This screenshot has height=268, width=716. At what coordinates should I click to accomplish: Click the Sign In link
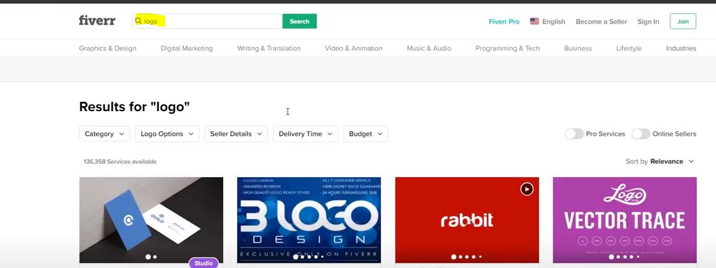pos(648,22)
